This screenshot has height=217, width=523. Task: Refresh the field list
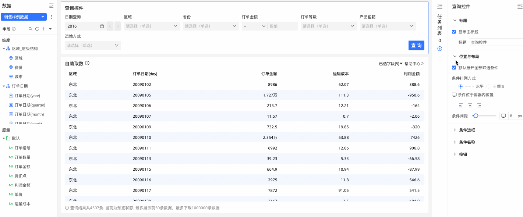point(37,29)
